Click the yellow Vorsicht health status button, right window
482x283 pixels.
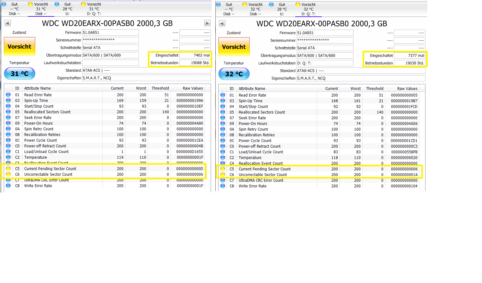[x=234, y=47]
